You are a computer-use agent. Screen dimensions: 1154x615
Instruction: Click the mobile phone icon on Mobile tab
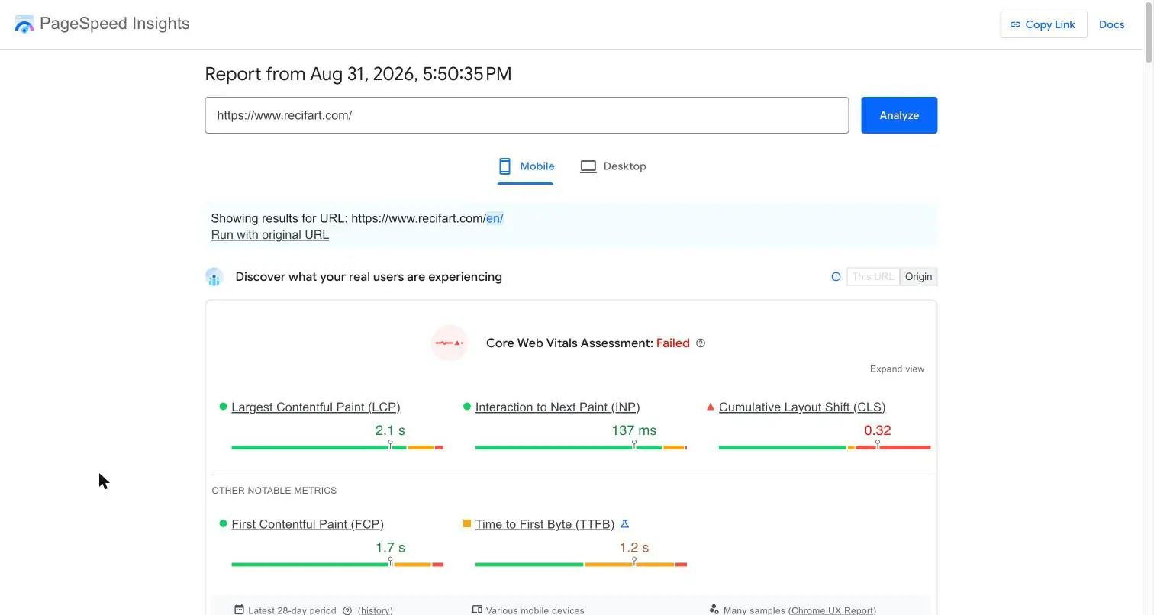pos(504,166)
